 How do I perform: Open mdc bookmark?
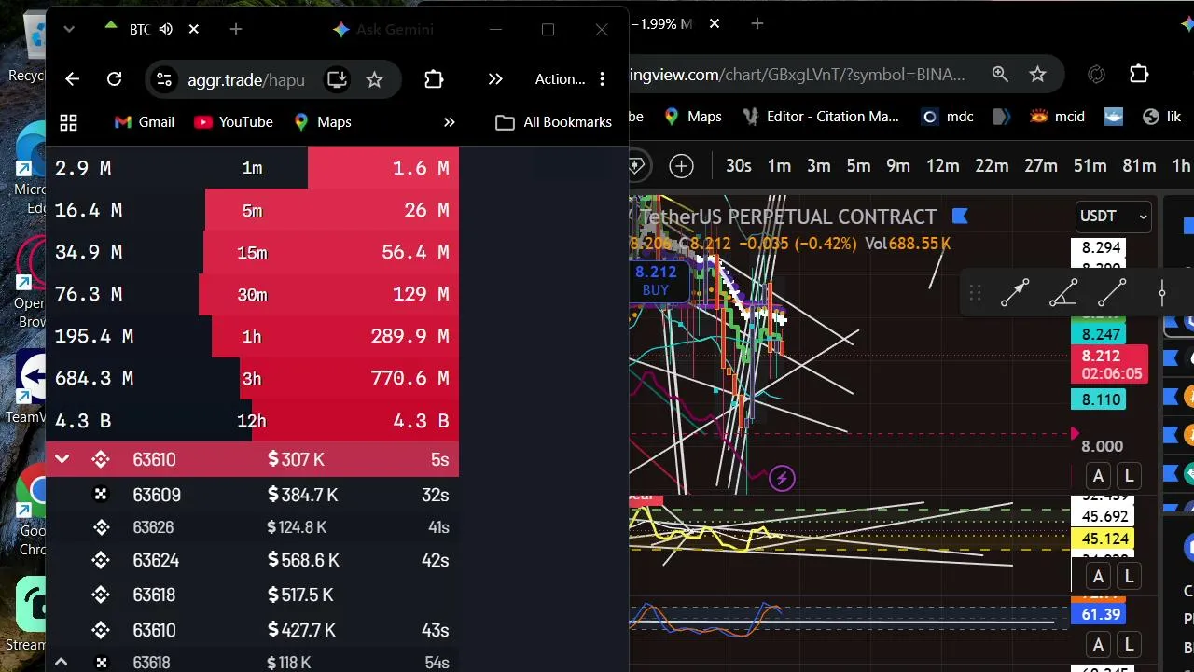[x=948, y=117]
